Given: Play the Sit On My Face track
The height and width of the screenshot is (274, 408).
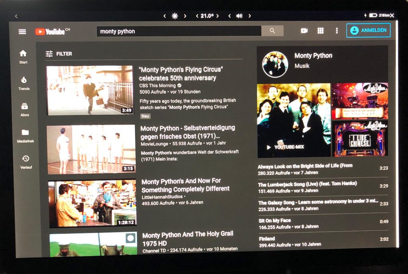Looking at the screenshot, I should [324, 223].
